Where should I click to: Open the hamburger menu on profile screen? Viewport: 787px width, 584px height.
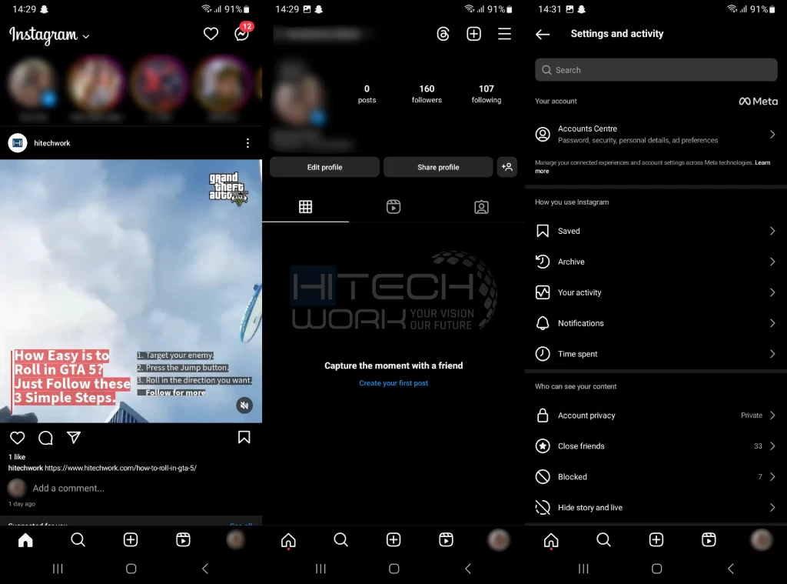(504, 34)
